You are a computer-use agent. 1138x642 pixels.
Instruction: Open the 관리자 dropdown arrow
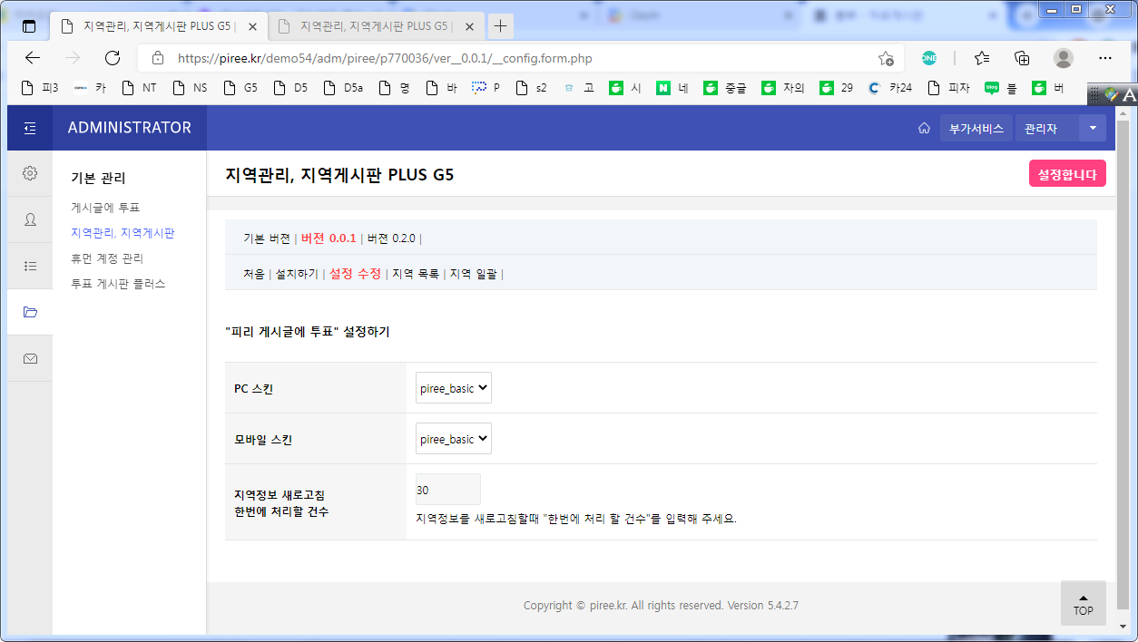click(x=1092, y=129)
